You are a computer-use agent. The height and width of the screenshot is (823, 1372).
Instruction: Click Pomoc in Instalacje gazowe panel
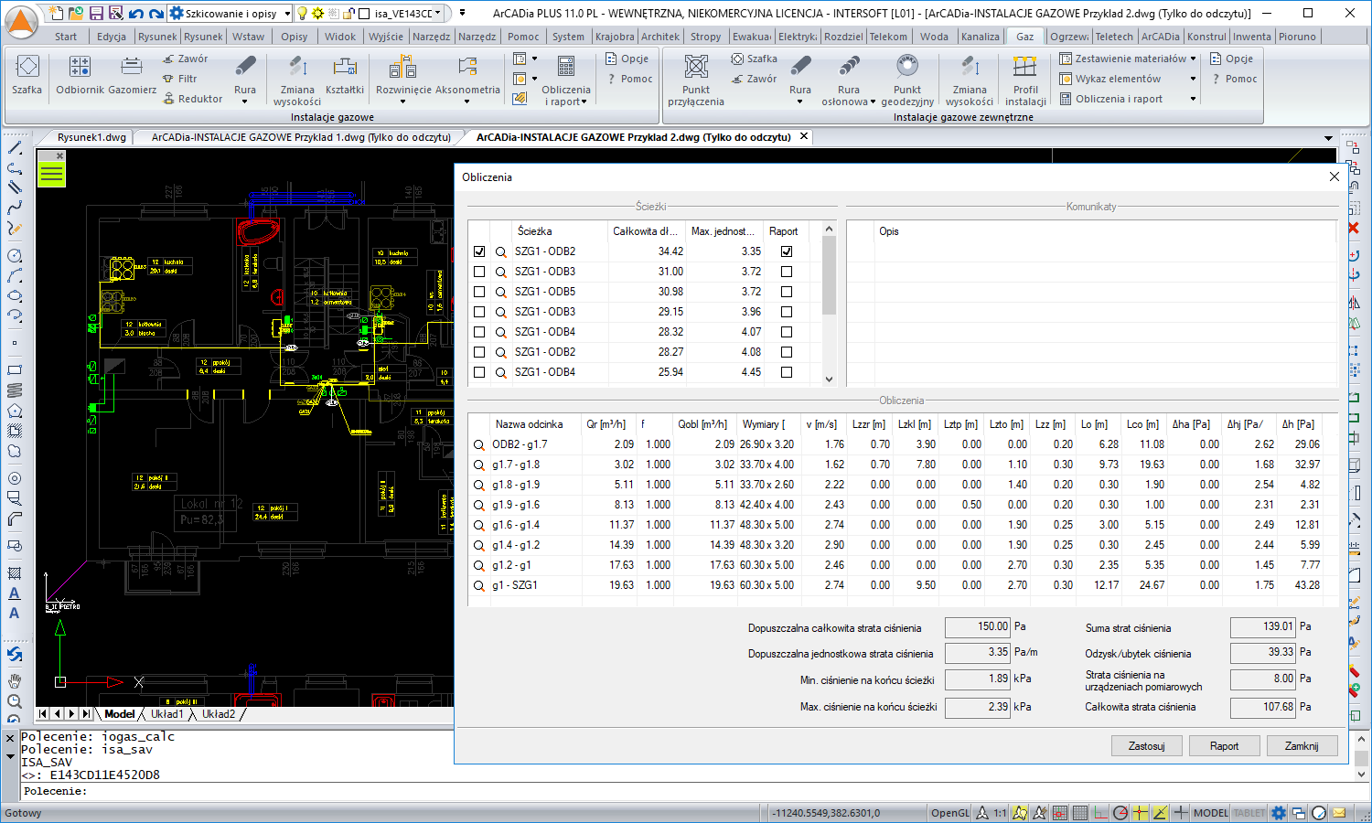click(629, 79)
